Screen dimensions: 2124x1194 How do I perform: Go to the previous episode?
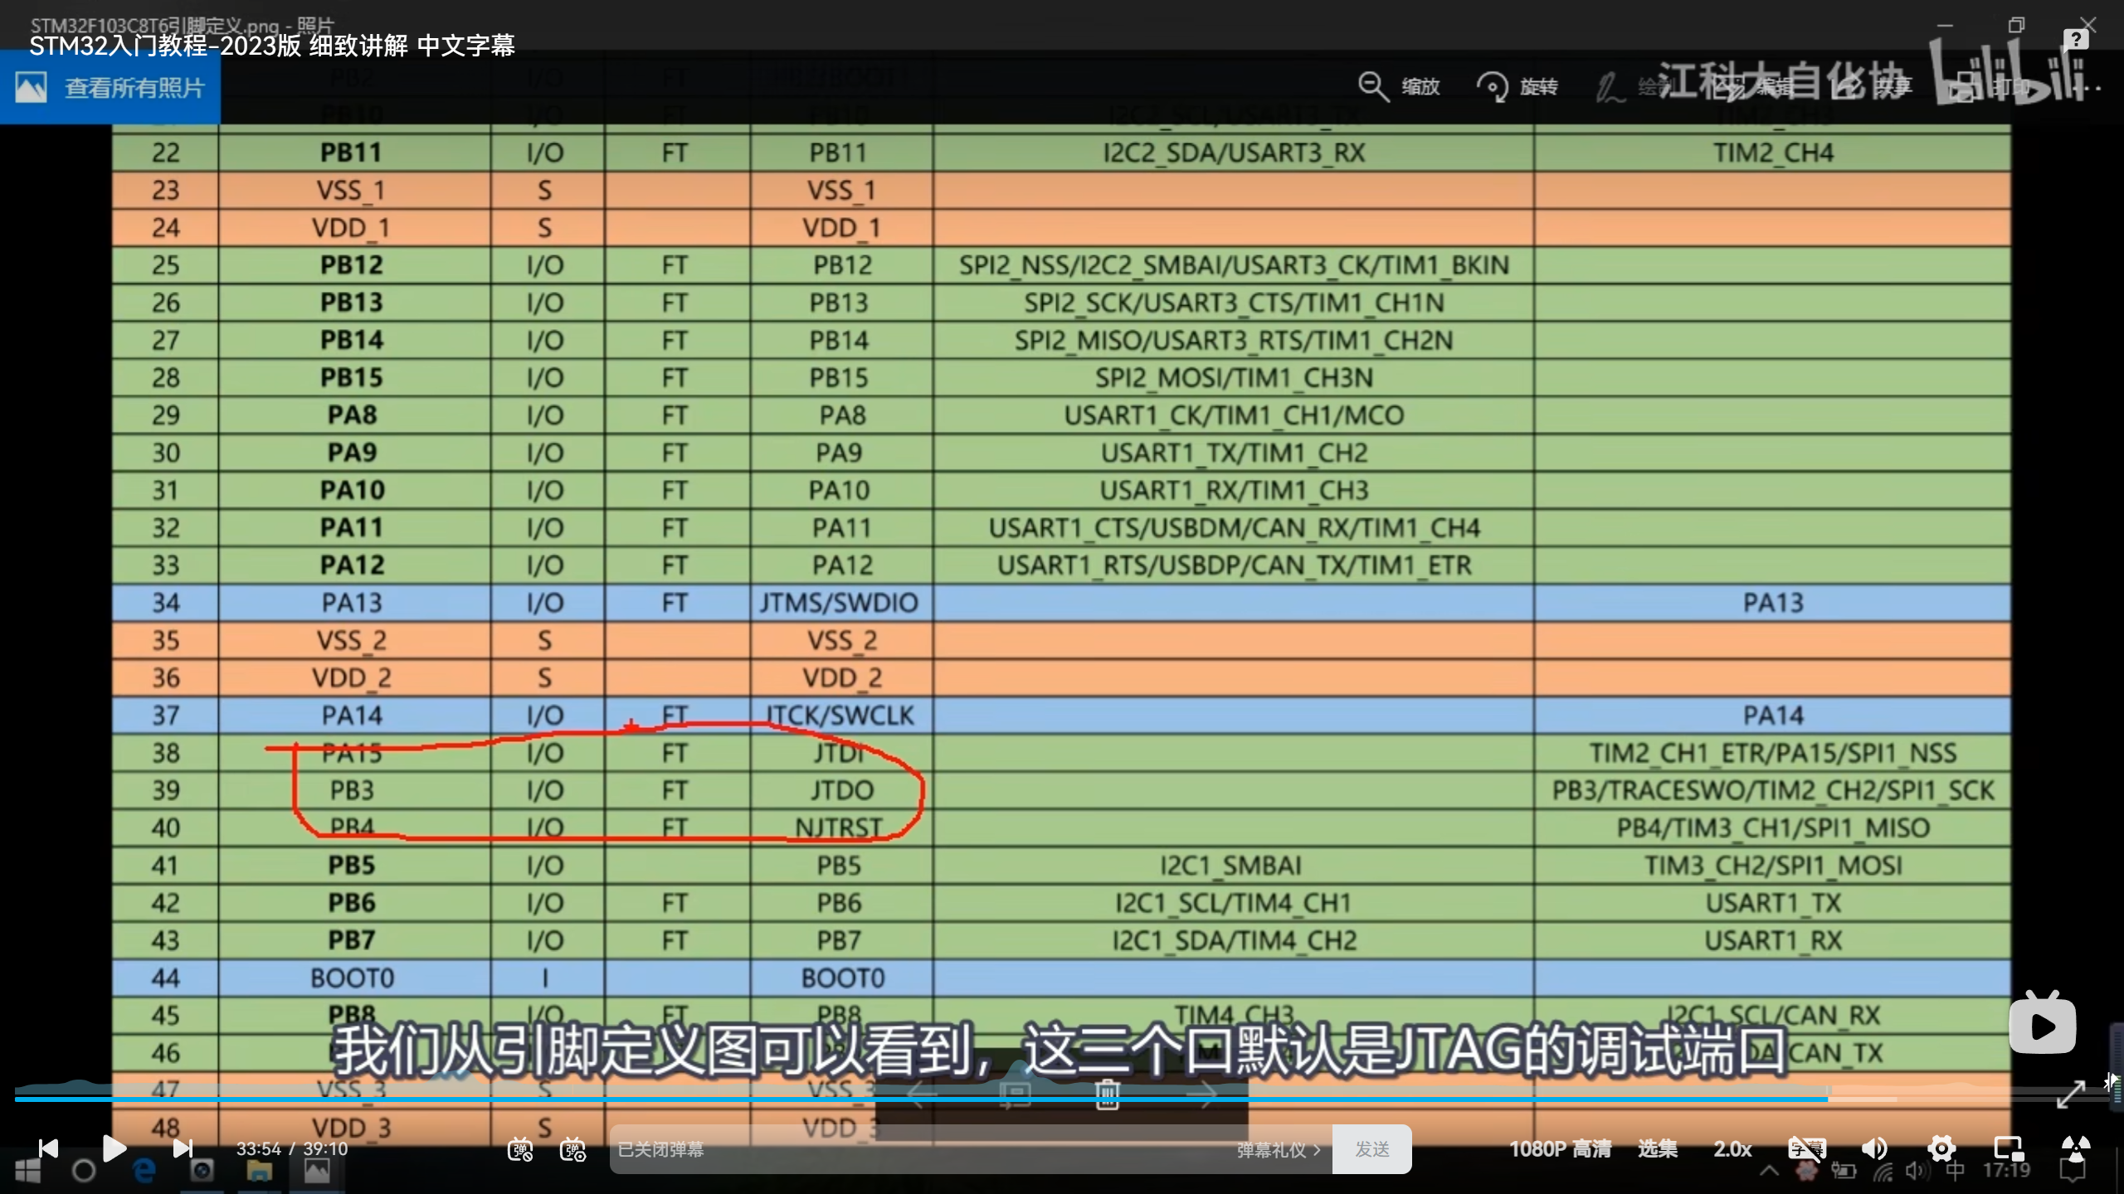point(48,1148)
